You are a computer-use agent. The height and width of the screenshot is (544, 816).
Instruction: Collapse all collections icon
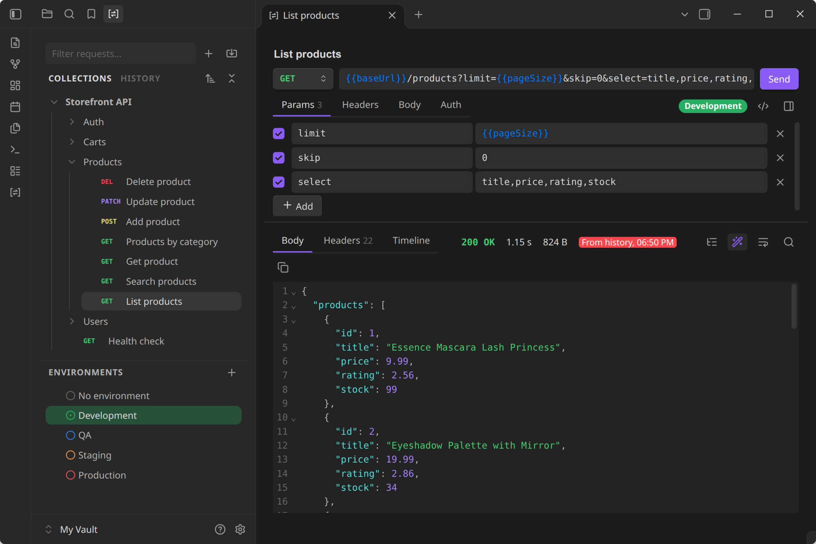pyautogui.click(x=232, y=79)
